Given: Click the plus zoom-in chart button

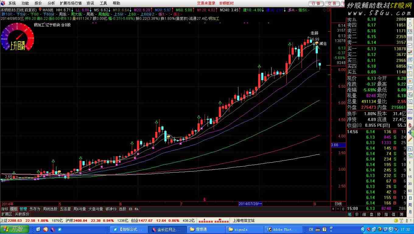Looking at the screenshot, I should tap(333, 209).
